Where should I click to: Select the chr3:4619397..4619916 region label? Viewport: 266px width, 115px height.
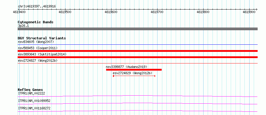pos(37,7)
